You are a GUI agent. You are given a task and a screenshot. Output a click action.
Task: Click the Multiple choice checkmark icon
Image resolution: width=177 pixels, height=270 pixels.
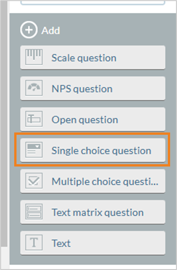click(x=34, y=181)
